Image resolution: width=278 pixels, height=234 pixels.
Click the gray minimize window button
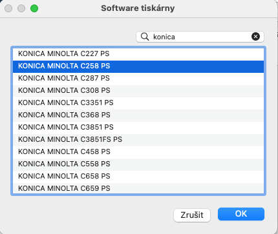[21, 8]
